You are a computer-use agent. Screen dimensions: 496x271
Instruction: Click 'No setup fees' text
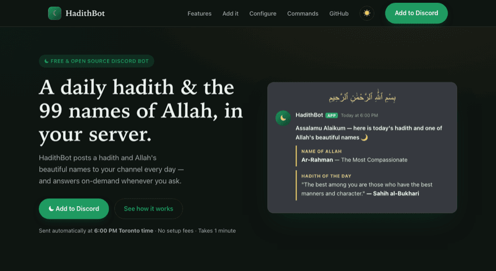coord(175,231)
